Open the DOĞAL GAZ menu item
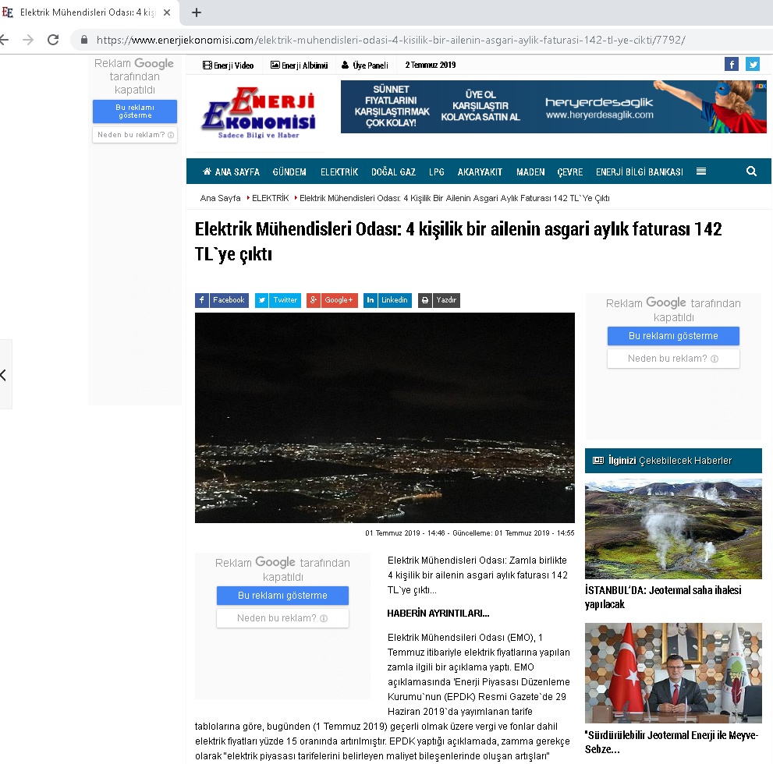 tap(393, 172)
